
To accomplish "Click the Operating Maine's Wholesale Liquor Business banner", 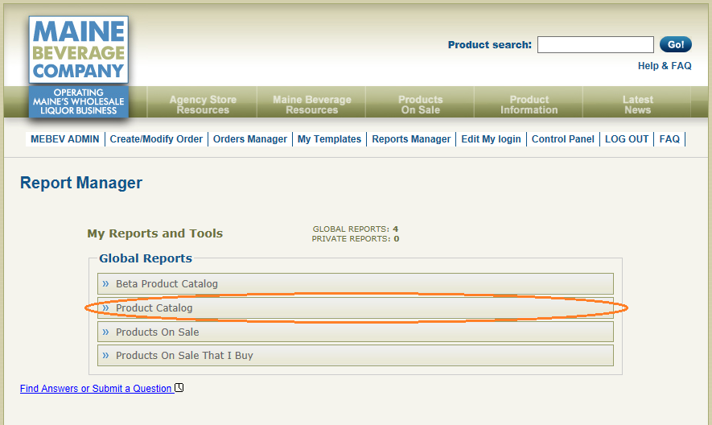I will (x=79, y=101).
